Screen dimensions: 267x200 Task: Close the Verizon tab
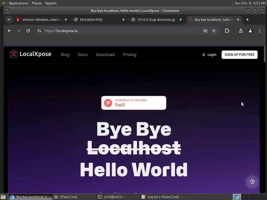click(66, 20)
